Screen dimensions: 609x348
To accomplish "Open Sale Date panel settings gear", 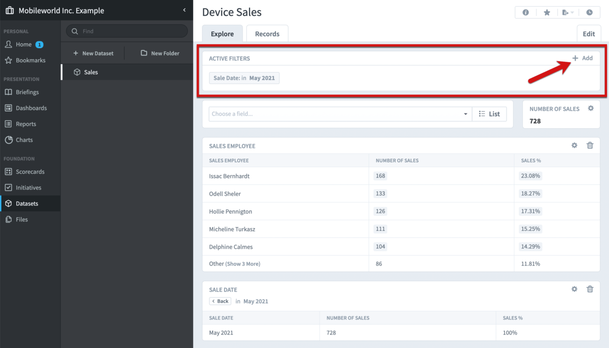I will coord(574,289).
